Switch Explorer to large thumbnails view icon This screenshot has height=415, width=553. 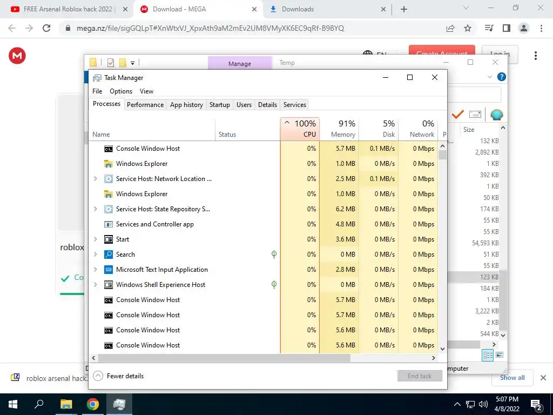[500, 355]
